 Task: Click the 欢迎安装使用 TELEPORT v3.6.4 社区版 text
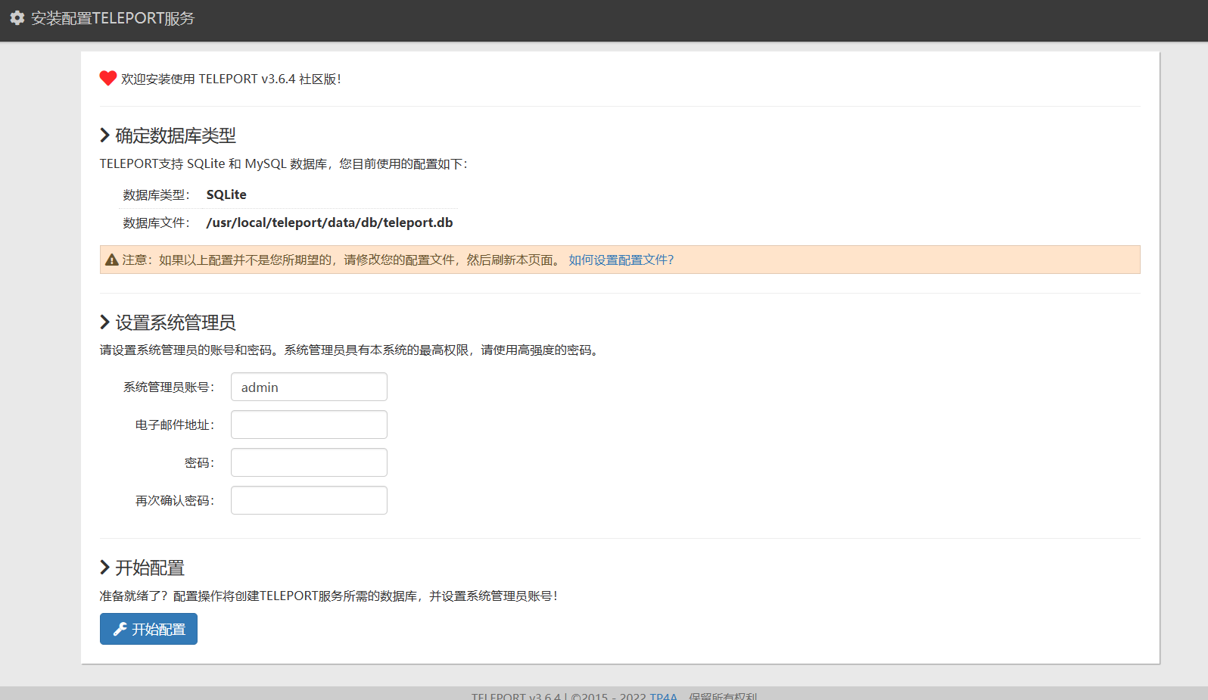231,79
